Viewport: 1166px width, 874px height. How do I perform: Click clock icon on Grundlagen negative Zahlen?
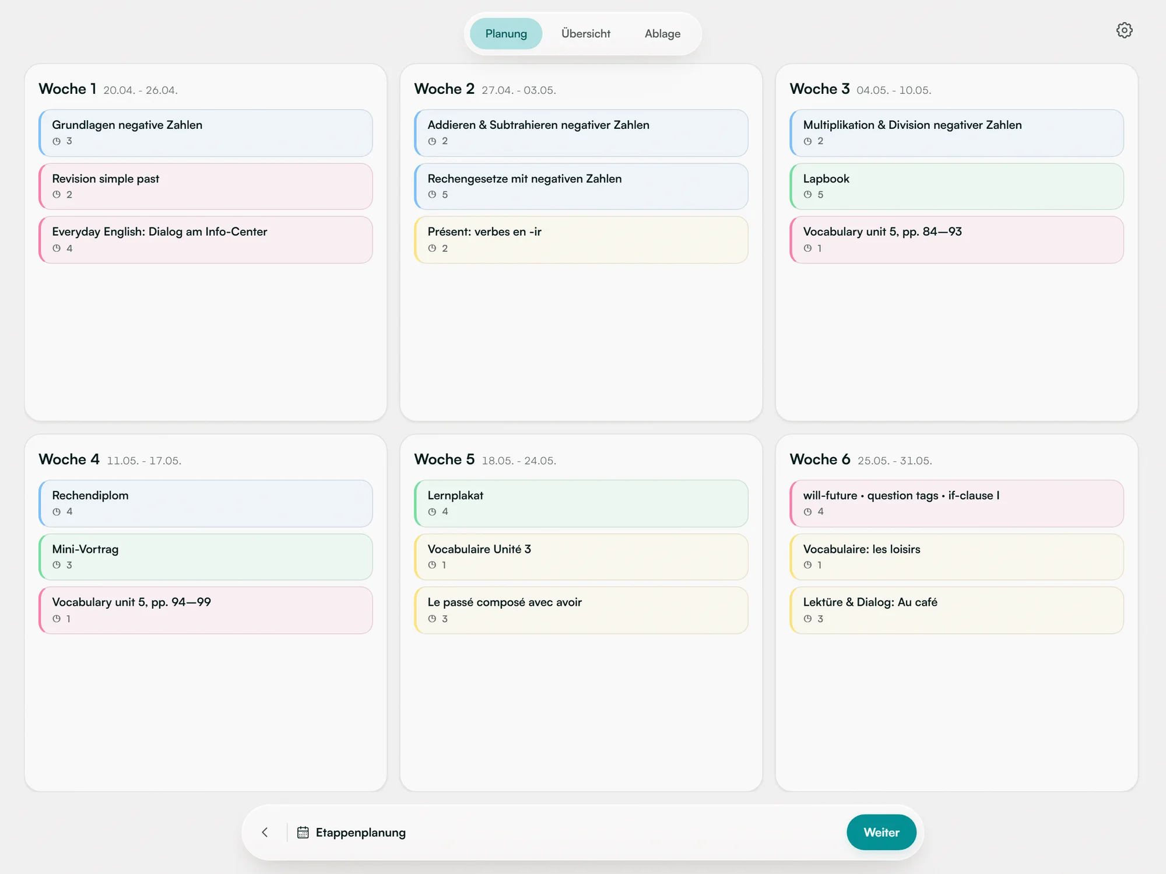click(x=57, y=141)
